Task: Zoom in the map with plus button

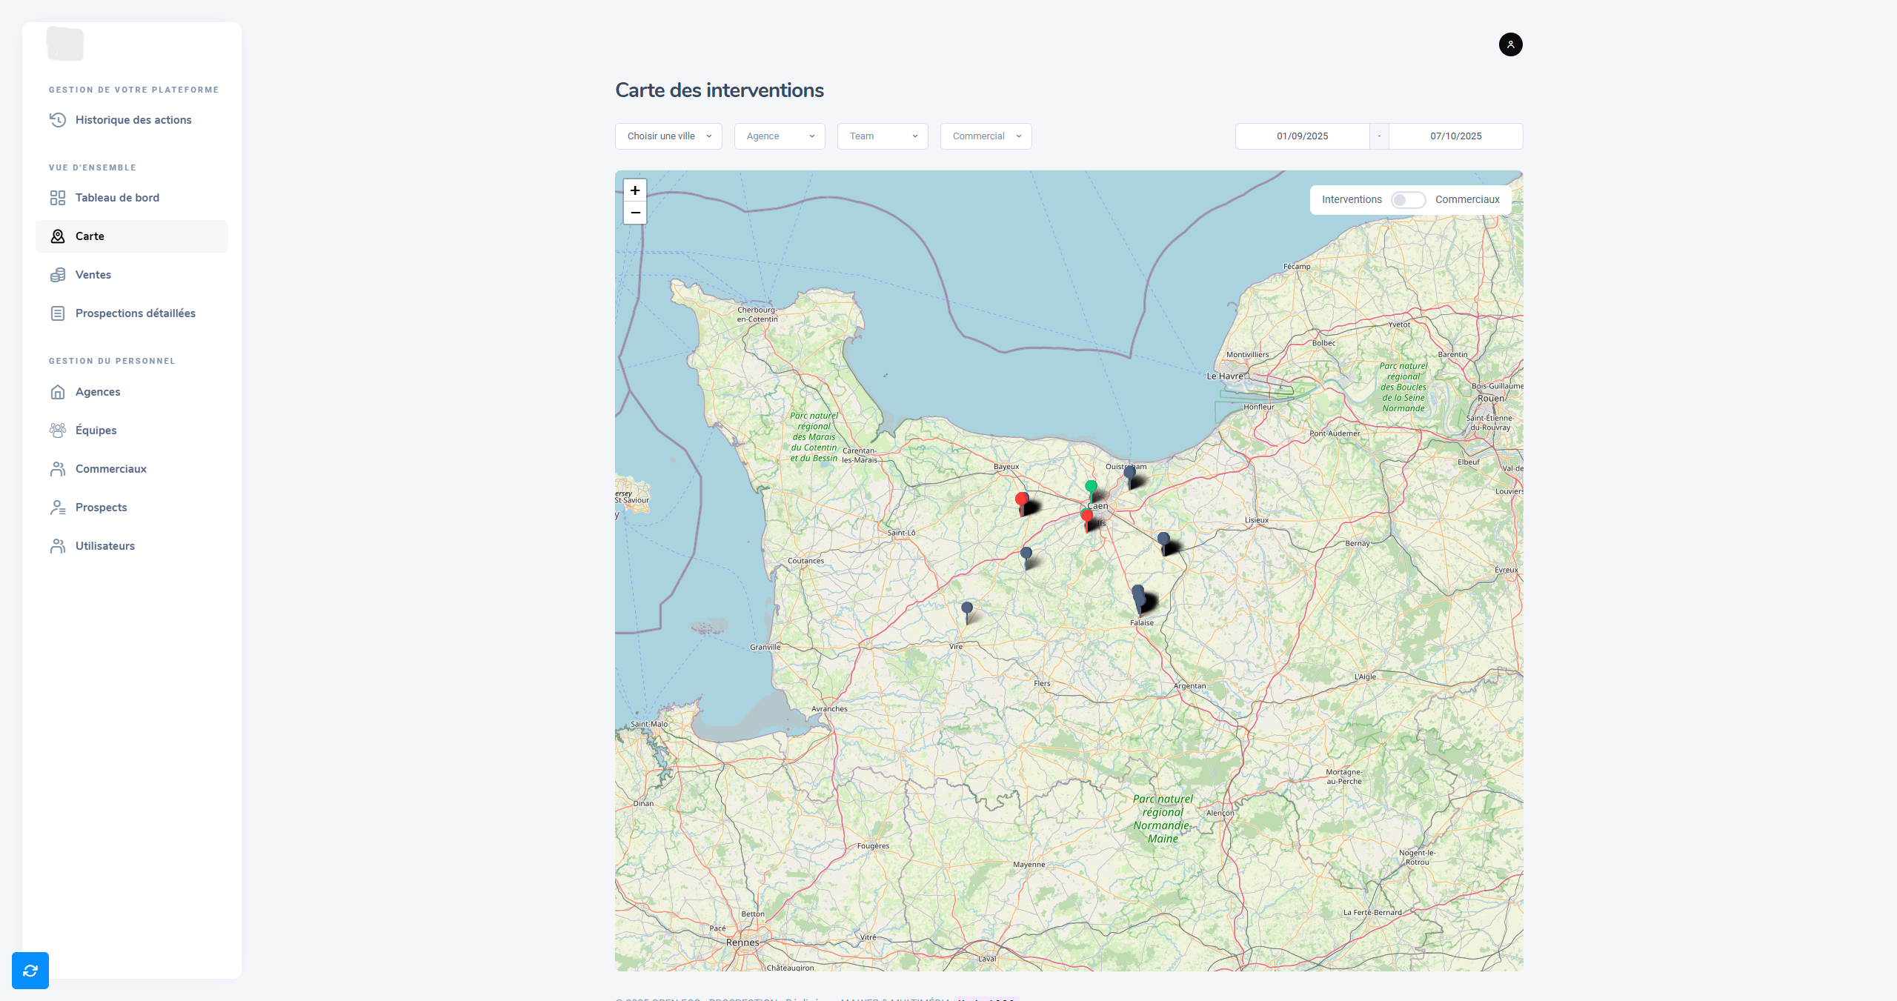Action: click(635, 190)
